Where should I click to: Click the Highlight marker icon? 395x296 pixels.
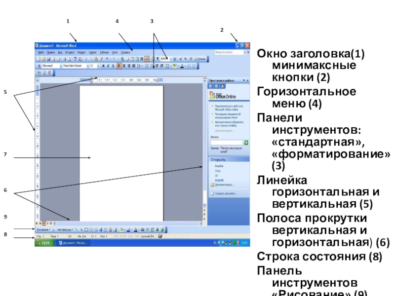pyautogui.click(x=175, y=66)
